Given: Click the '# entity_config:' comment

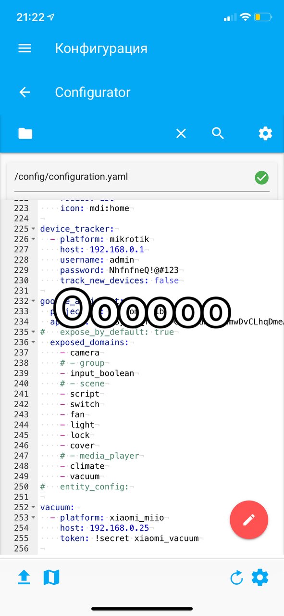Looking at the screenshot, I should [84, 487].
